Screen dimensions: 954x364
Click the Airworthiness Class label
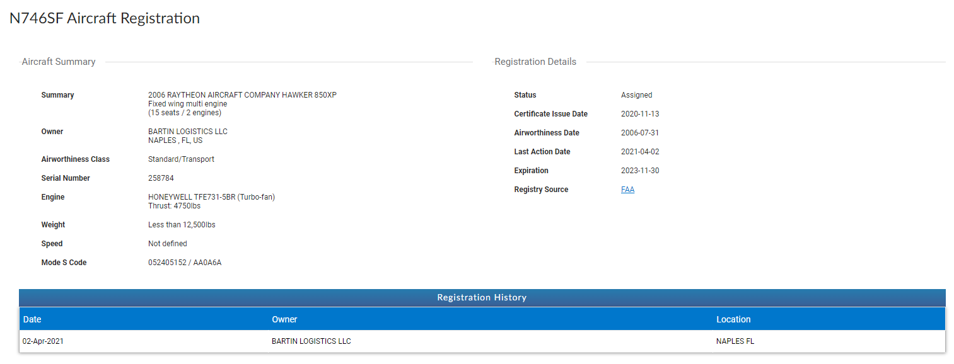pyautogui.click(x=76, y=159)
